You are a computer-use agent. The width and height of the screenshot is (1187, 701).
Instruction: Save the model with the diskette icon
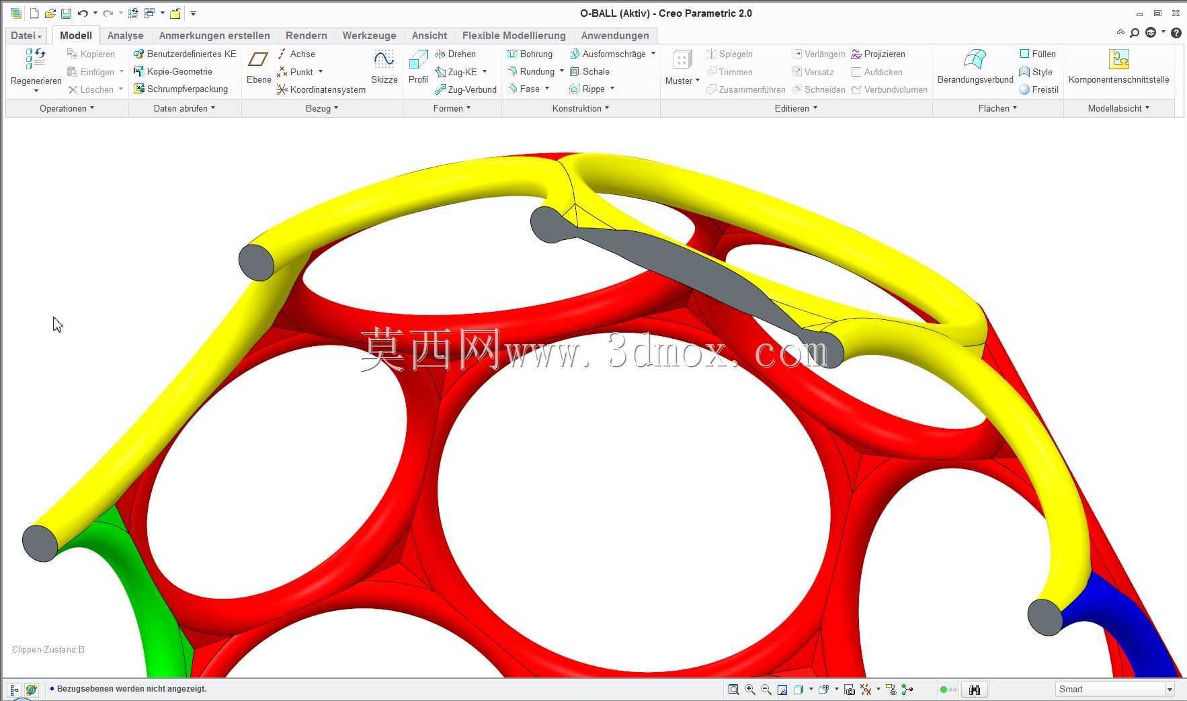pos(66,13)
